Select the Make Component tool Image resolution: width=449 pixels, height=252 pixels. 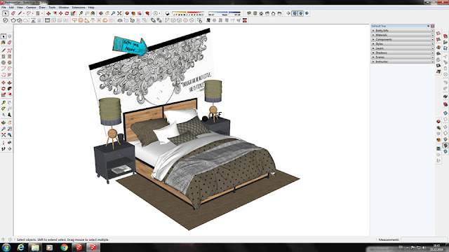[9, 36]
